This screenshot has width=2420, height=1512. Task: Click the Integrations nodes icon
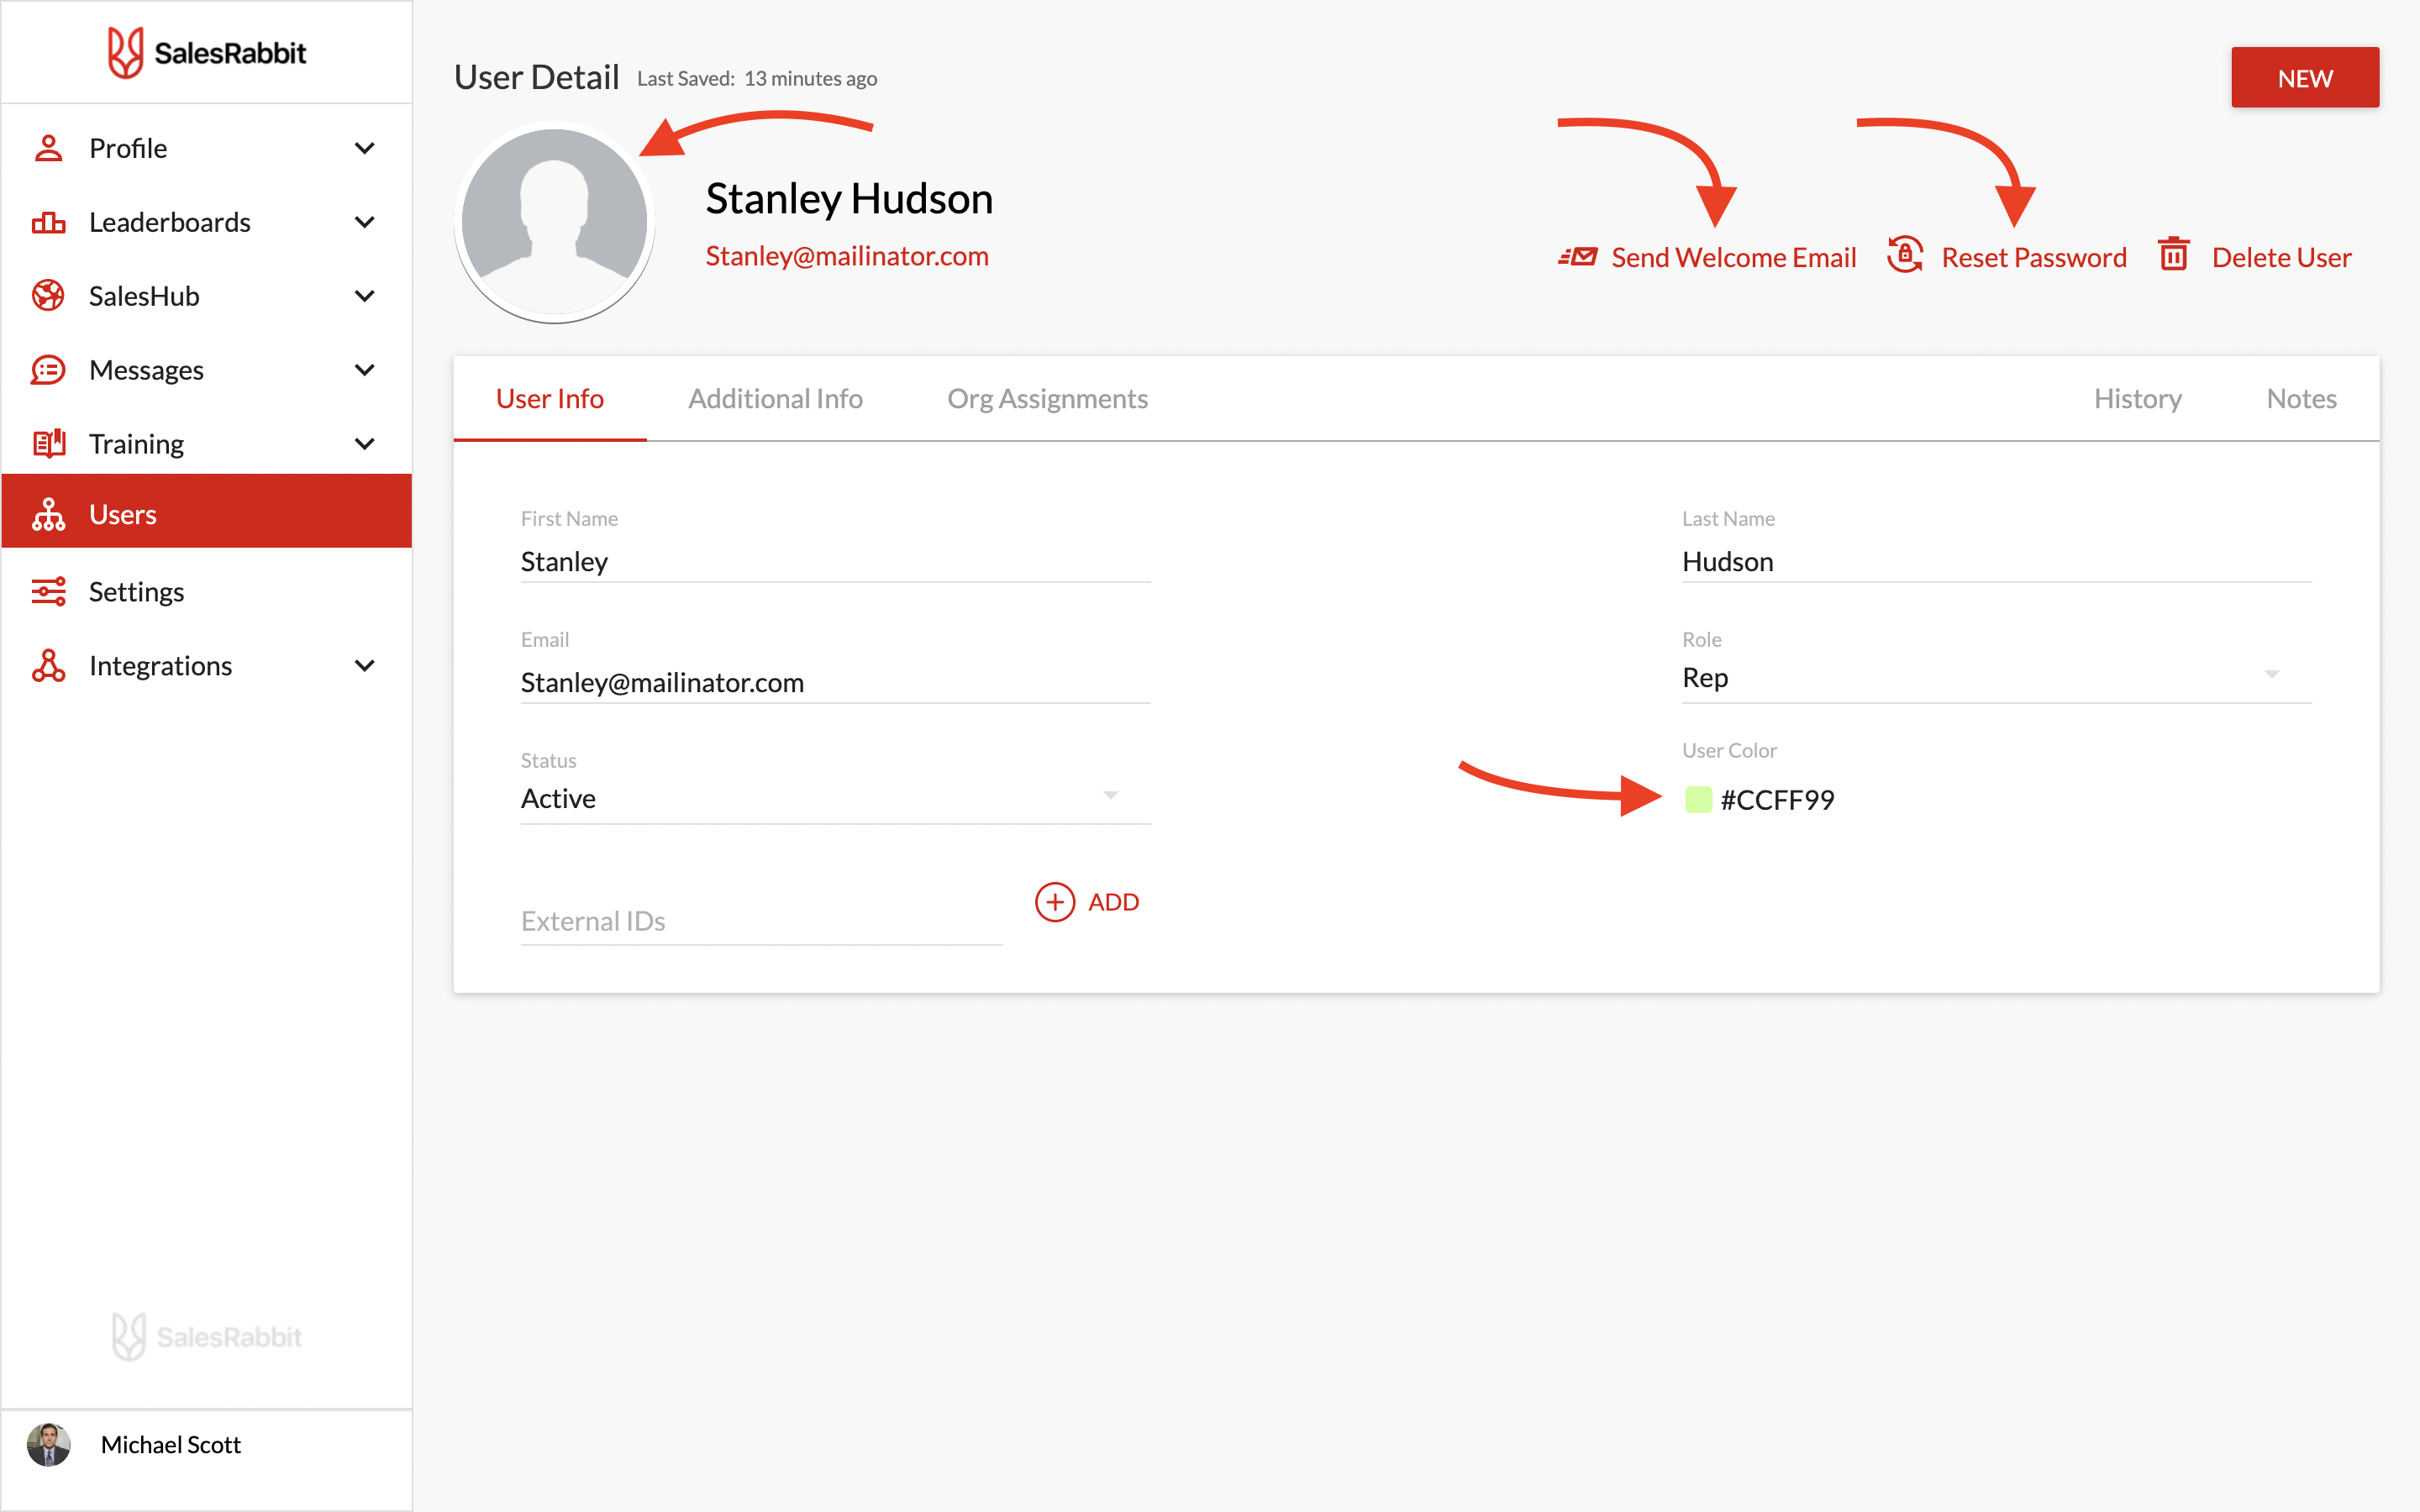pyautogui.click(x=48, y=665)
